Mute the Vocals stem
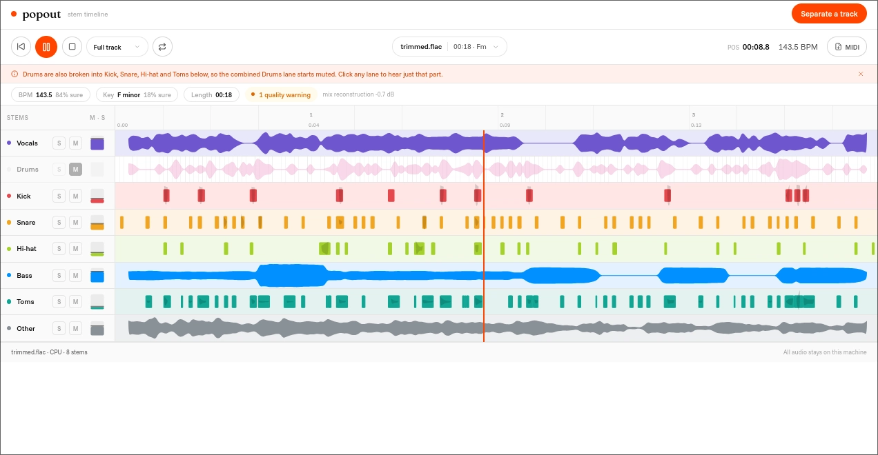Image resolution: width=878 pixels, height=455 pixels. coord(76,143)
